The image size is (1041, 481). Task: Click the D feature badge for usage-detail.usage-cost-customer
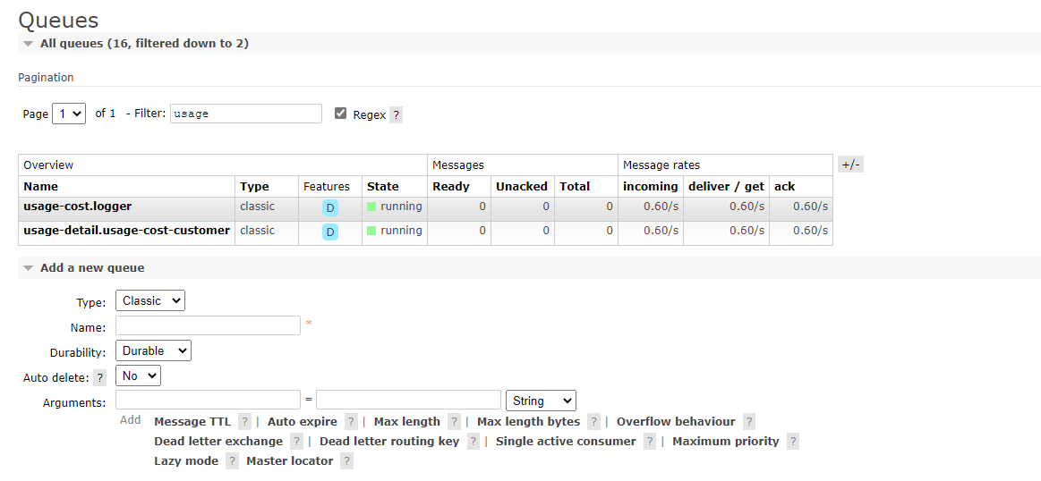(330, 232)
